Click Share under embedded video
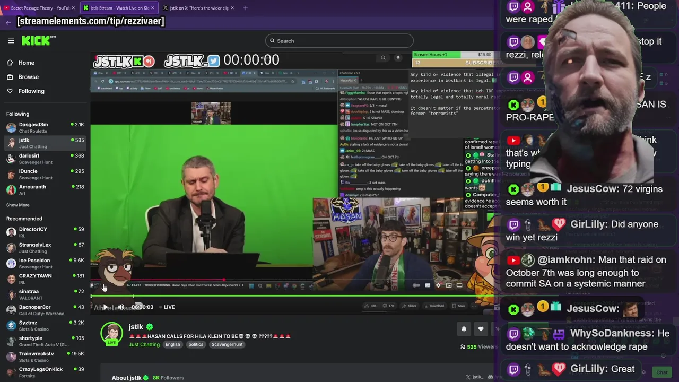This screenshot has height=382, width=679. (x=410, y=306)
